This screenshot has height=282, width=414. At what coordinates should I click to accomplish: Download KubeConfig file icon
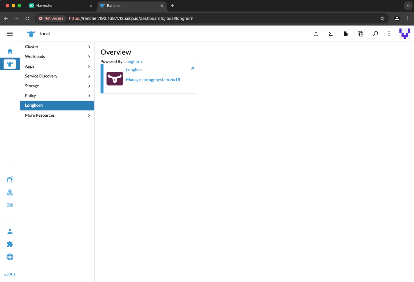346,34
